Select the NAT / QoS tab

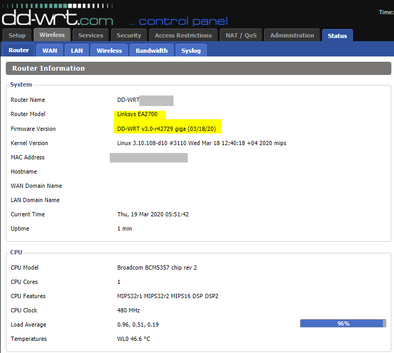pyautogui.click(x=241, y=35)
